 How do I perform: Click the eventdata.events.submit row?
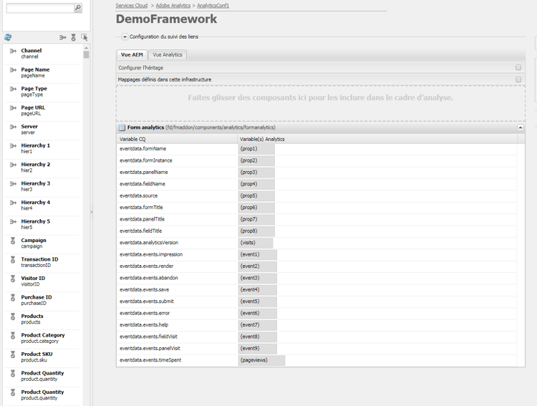pyautogui.click(x=316, y=301)
